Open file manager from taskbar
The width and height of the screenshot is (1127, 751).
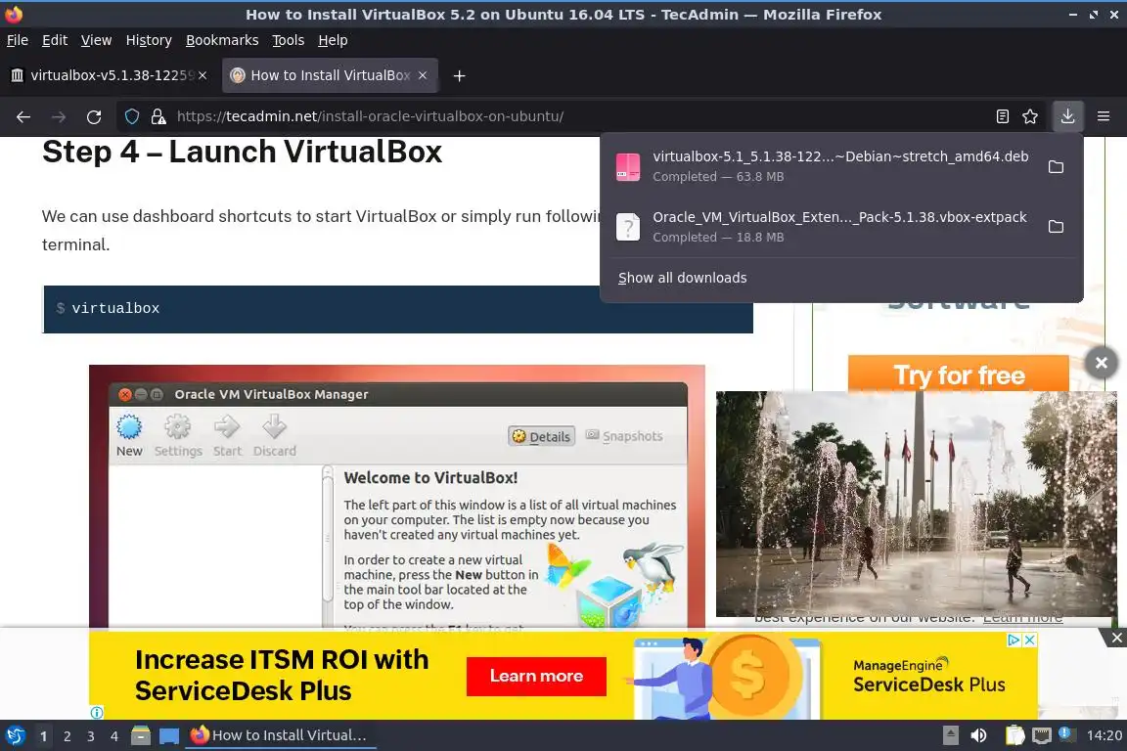click(x=141, y=735)
